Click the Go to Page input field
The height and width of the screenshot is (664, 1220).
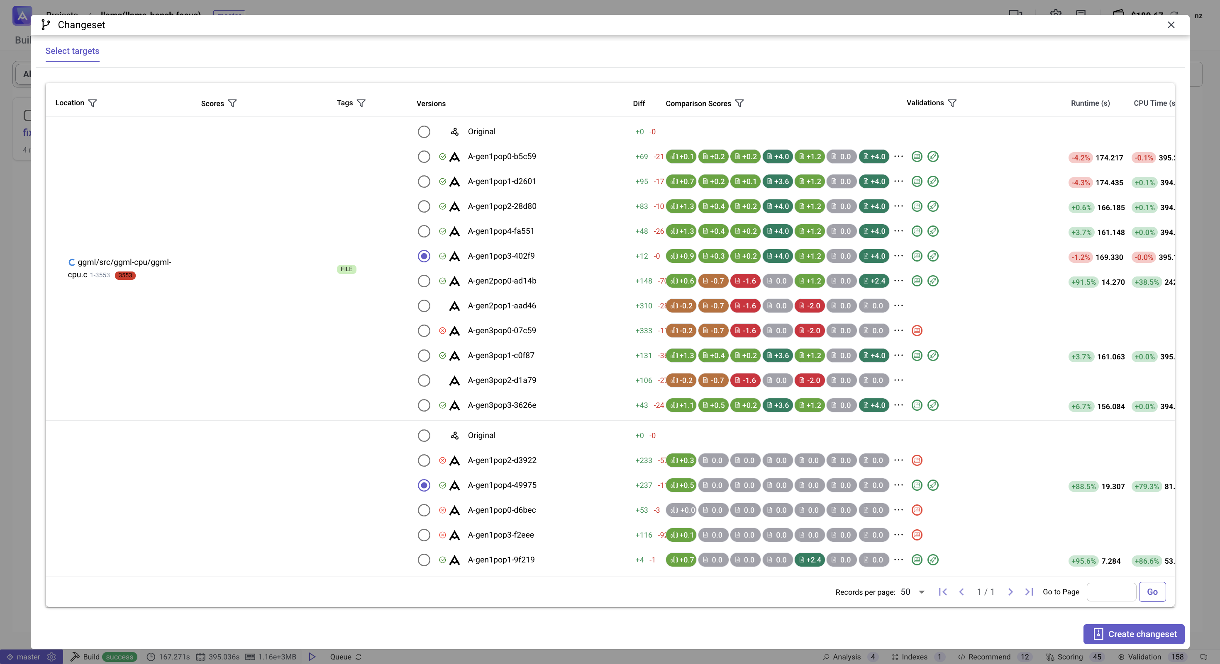(1111, 591)
